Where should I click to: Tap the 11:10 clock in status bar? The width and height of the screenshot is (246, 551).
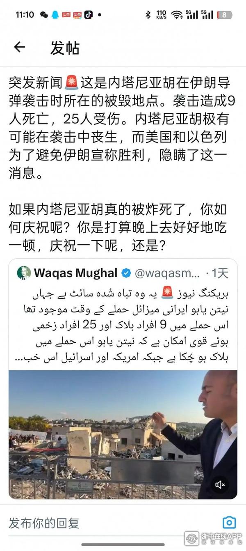pyautogui.click(x=25, y=15)
